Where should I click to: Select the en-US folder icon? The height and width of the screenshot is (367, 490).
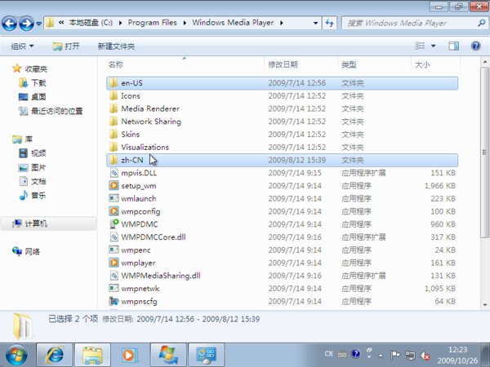[x=114, y=82]
